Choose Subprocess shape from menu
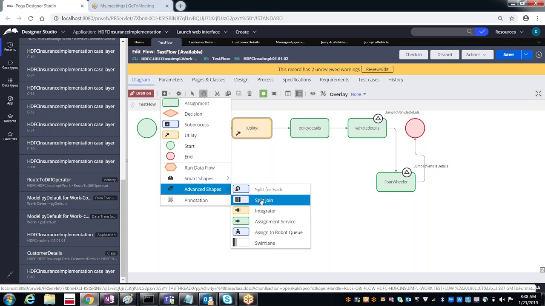This screenshot has height=306, width=545. [195, 125]
